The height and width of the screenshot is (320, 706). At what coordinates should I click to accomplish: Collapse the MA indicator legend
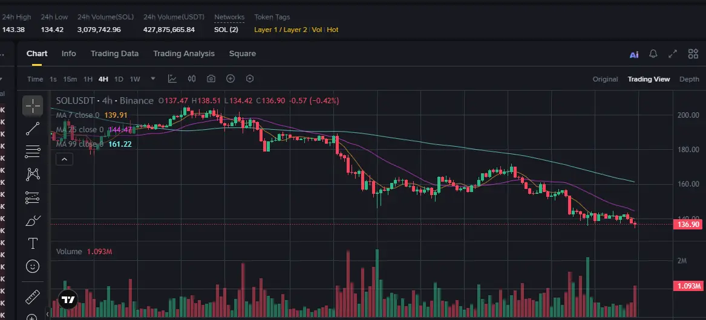tap(64, 159)
